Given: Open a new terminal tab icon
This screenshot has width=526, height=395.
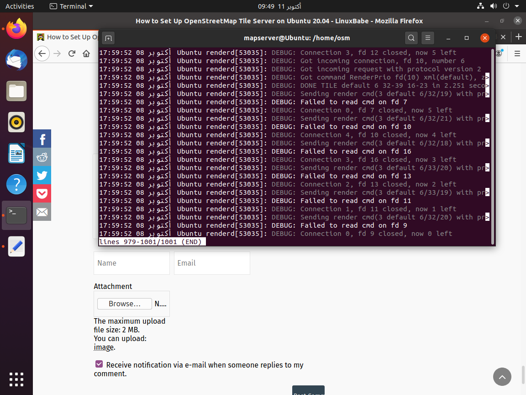Looking at the screenshot, I should [x=108, y=38].
